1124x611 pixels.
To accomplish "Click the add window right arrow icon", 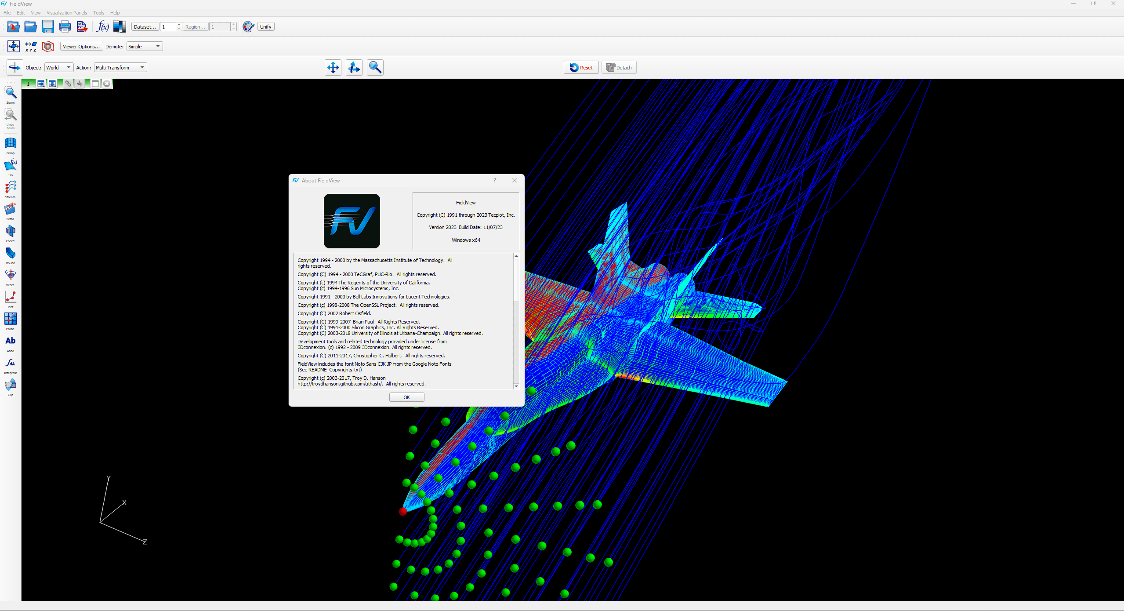I will (x=41, y=84).
